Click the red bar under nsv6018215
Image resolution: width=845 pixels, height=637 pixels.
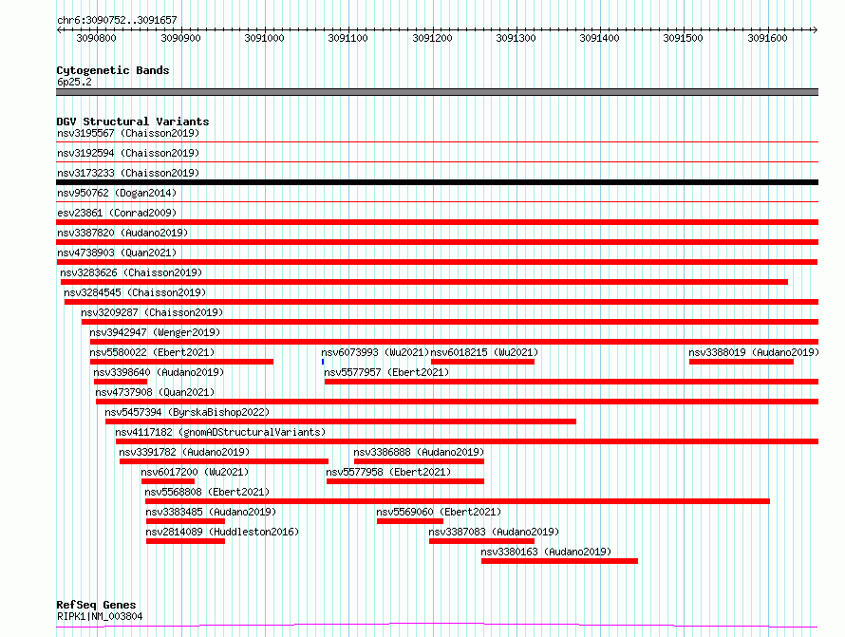click(483, 362)
